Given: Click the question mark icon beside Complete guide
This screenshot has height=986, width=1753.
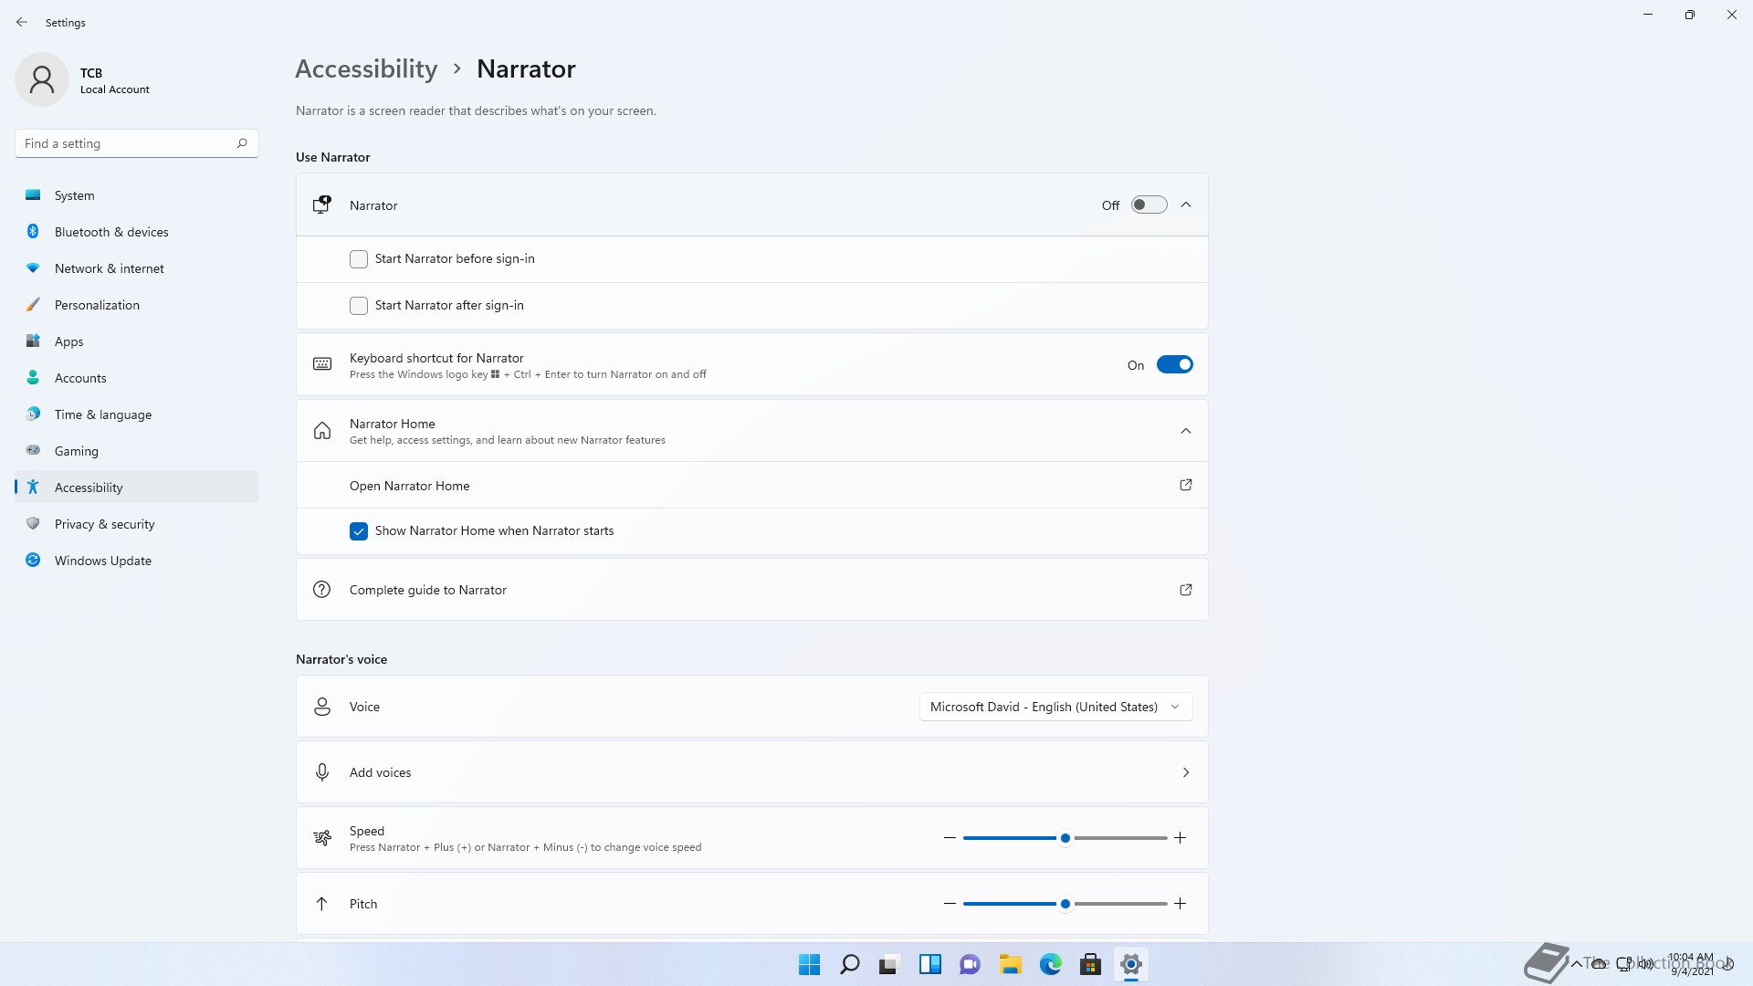Looking at the screenshot, I should (322, 590).
